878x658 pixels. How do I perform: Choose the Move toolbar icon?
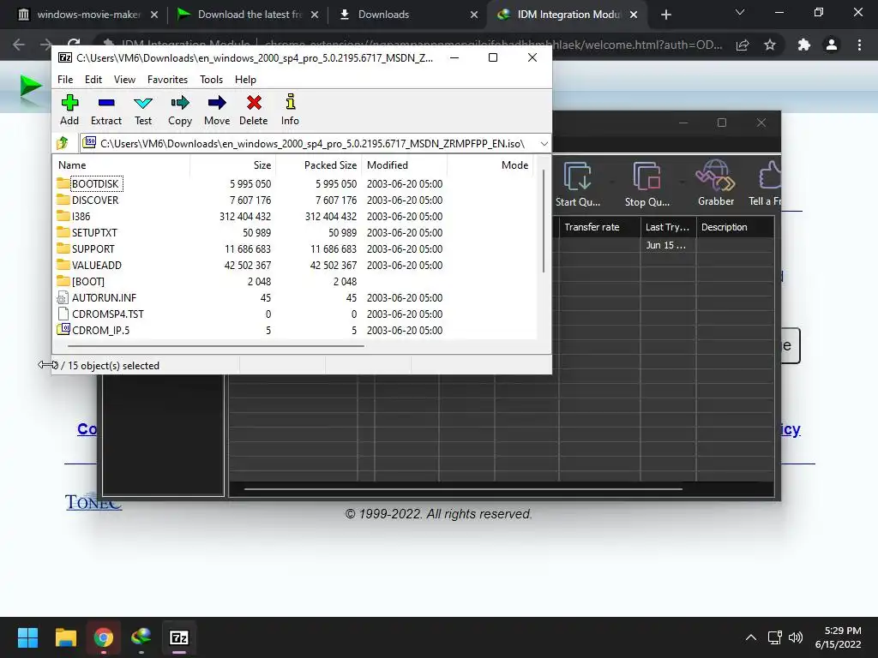pos(217,110)
